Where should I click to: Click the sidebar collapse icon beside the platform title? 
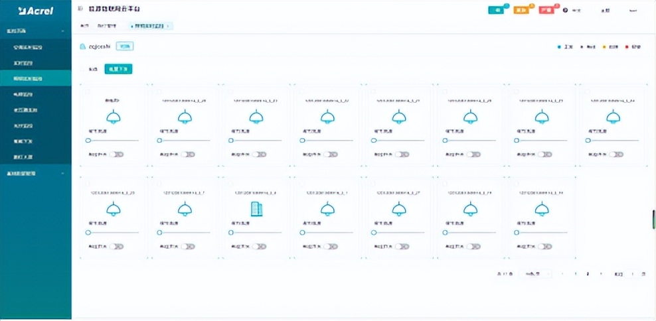tap(81, 10)
